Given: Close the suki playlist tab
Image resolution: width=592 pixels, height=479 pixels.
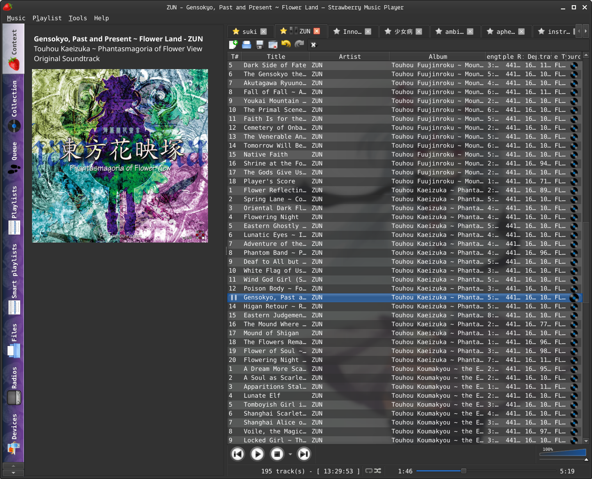Looking at the screenshot, I should tap(264, 31).
